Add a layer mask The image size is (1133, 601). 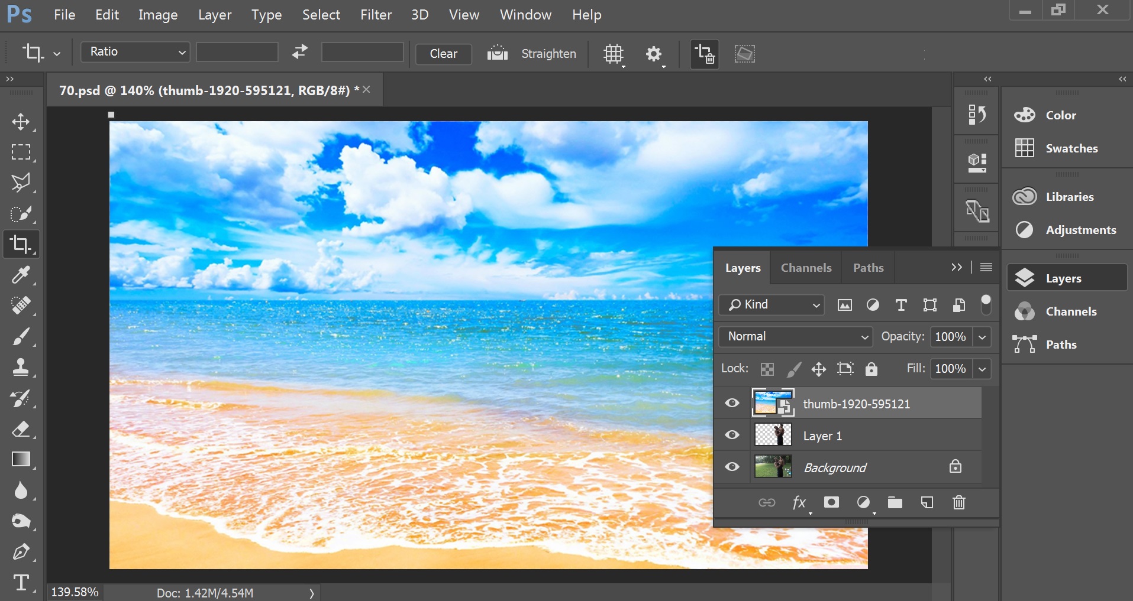[x=831, y=502]
